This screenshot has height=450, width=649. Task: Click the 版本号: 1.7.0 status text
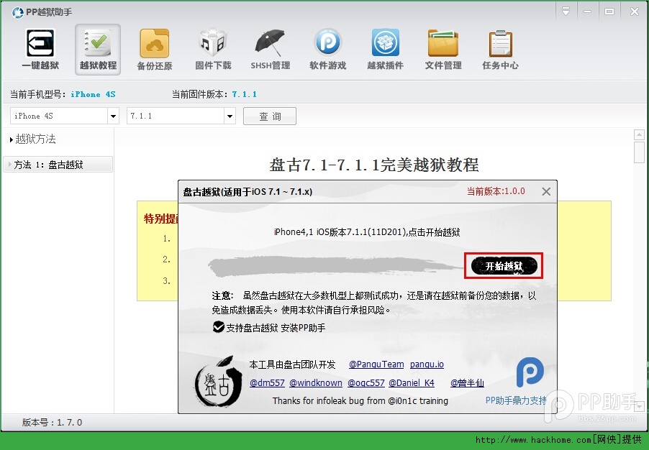pos(52,422)
